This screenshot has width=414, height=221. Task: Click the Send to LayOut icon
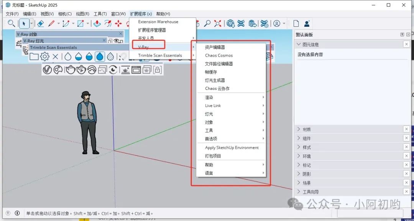coord(253,24)
